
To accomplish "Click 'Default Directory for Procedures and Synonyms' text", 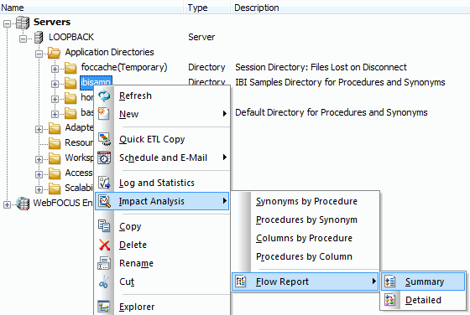I will point(332,112).
